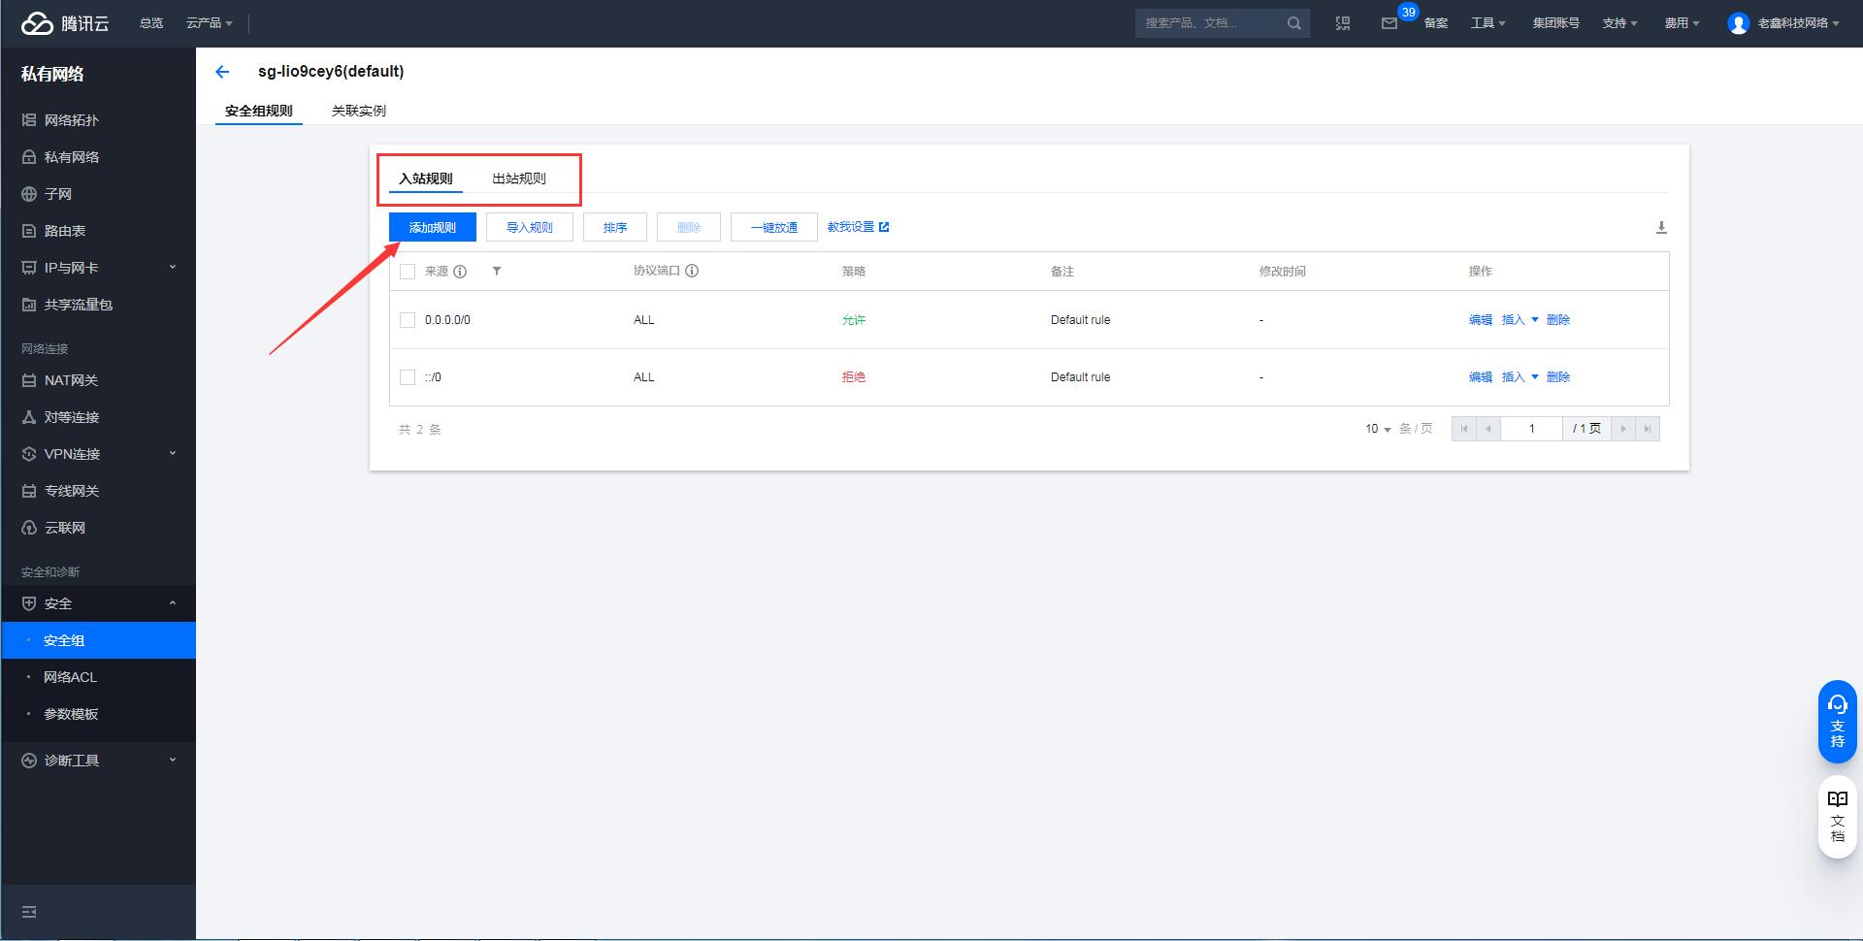The image size is (1863, 941).
Task: Click the 添加规则 button
Action: click(432, 227)
